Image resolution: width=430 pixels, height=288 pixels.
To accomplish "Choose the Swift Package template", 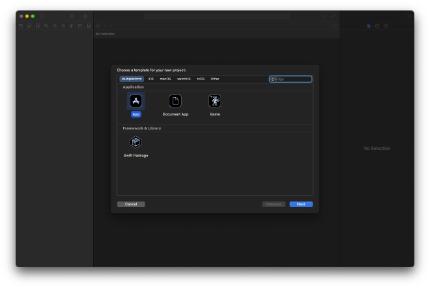I will click(136, 142).
